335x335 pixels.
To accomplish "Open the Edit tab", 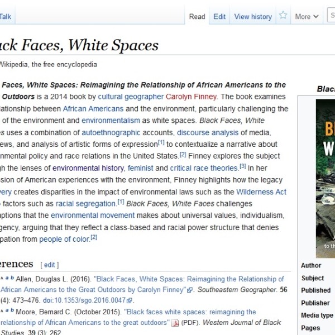I will [x=219, y=16].
